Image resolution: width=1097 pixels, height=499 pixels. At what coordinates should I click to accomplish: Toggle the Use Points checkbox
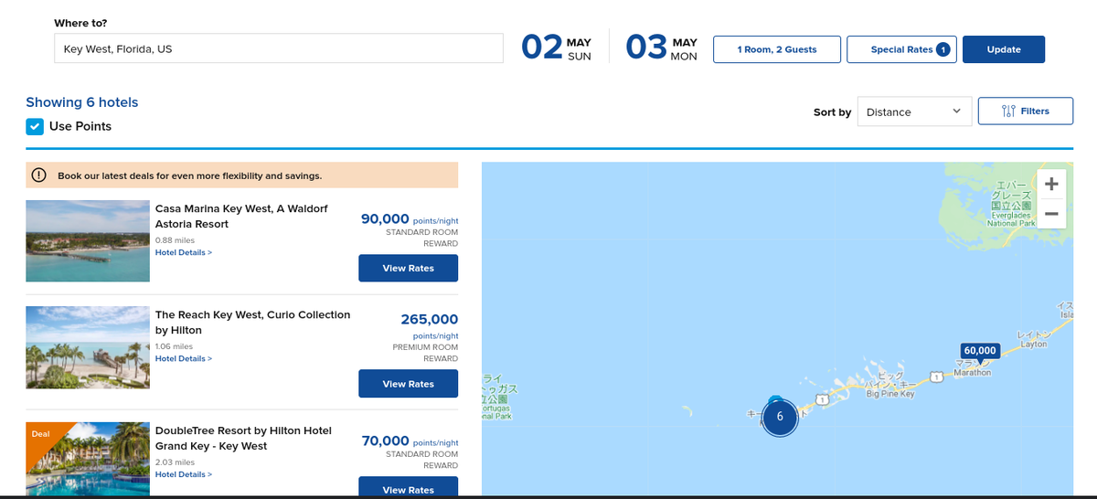pyautogui.click(x=35, y=126)
